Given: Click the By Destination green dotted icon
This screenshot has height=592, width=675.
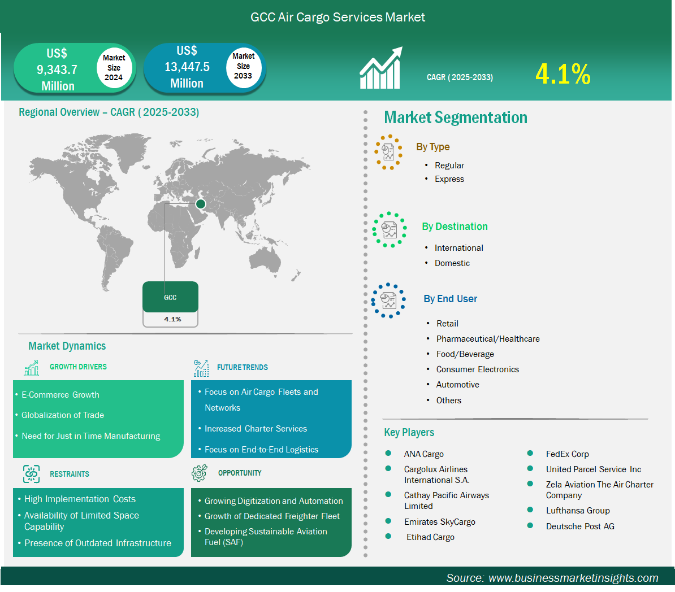Looking at the screenshot, I should [389, 229].
